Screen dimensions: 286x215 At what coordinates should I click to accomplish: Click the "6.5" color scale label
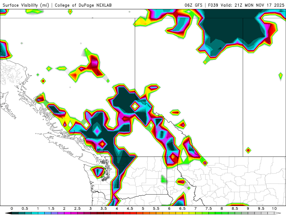[182, 209]
